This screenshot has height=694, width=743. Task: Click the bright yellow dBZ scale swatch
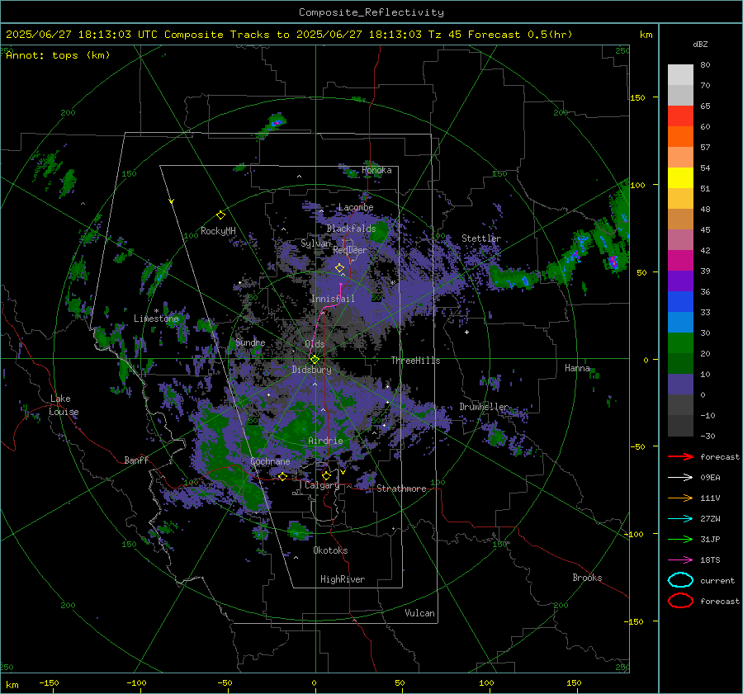[680, 178]
